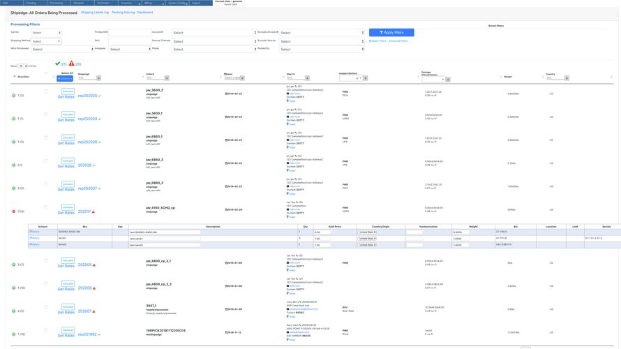Expand order rep252025 row with green plus icon
The height and width of the screenshot is (349, 621).
[13, 96]
